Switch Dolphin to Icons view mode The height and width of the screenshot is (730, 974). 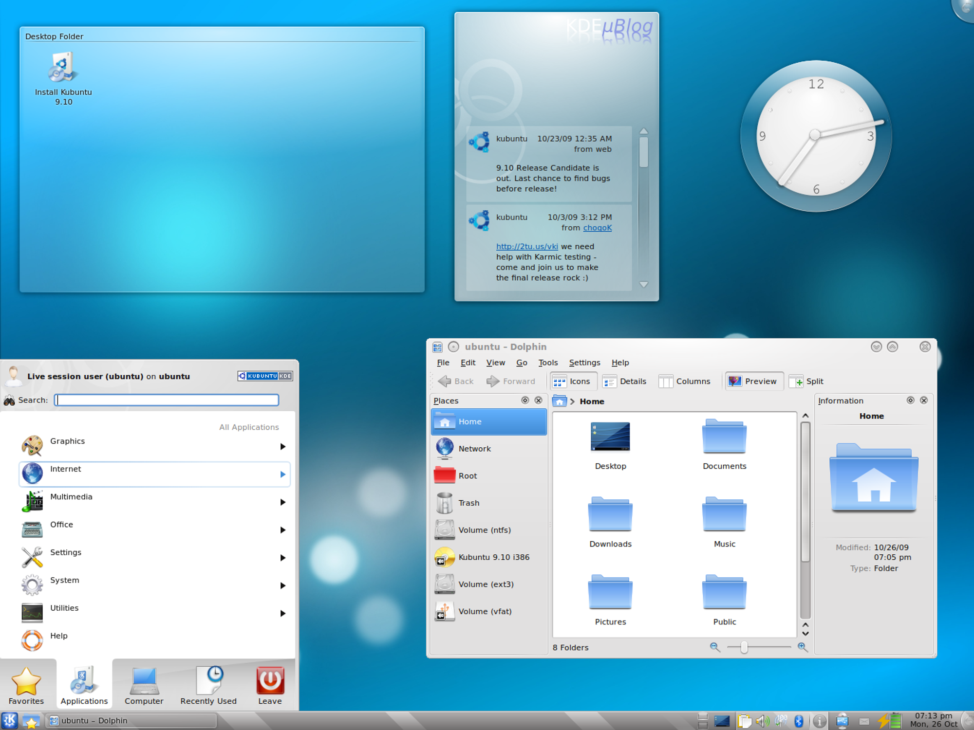573,381
